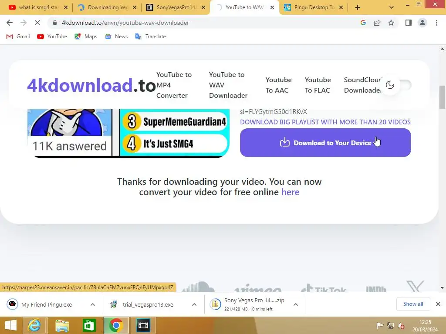Click the page vertical scrollbar thumb

point(442,97)
